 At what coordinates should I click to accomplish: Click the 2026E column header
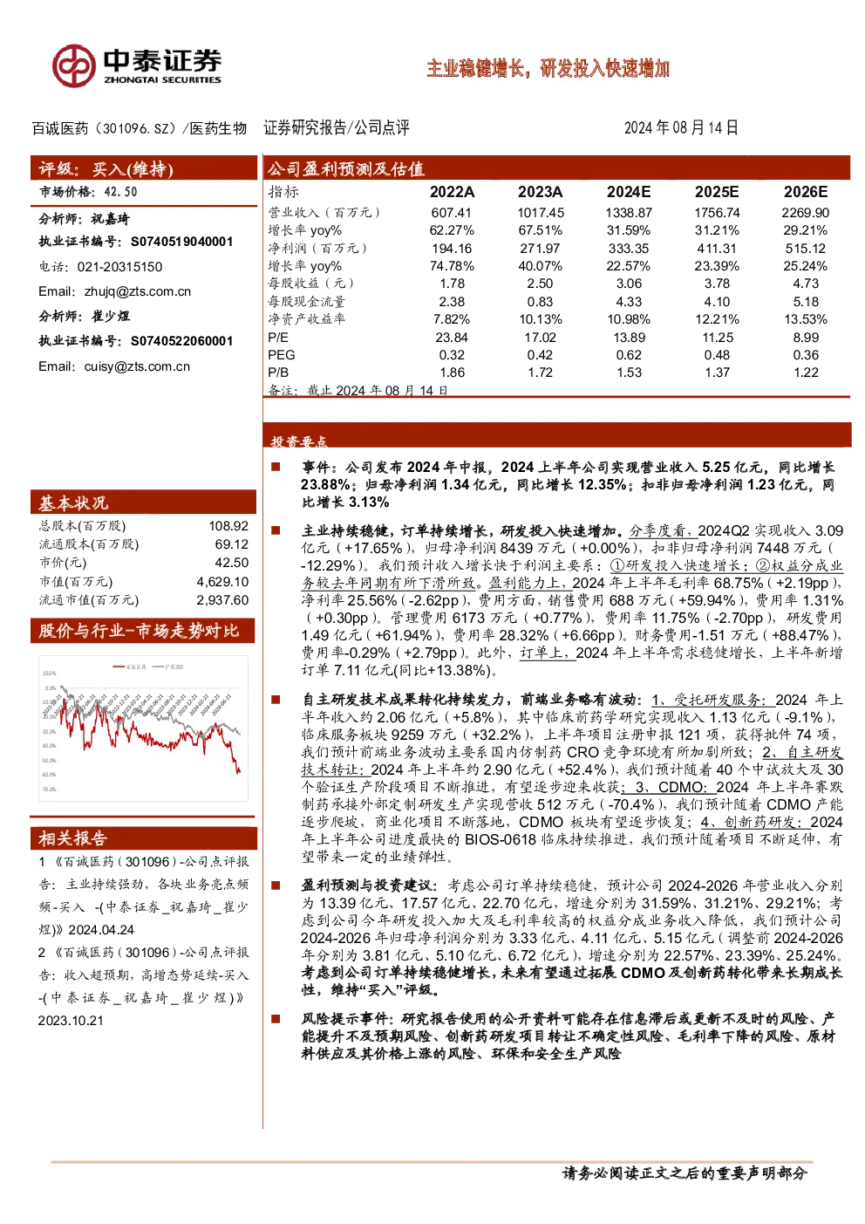click(806, 192)
